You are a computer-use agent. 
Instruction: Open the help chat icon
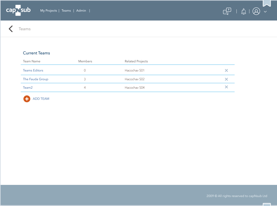pyautogui.click(x=227, y=11)
